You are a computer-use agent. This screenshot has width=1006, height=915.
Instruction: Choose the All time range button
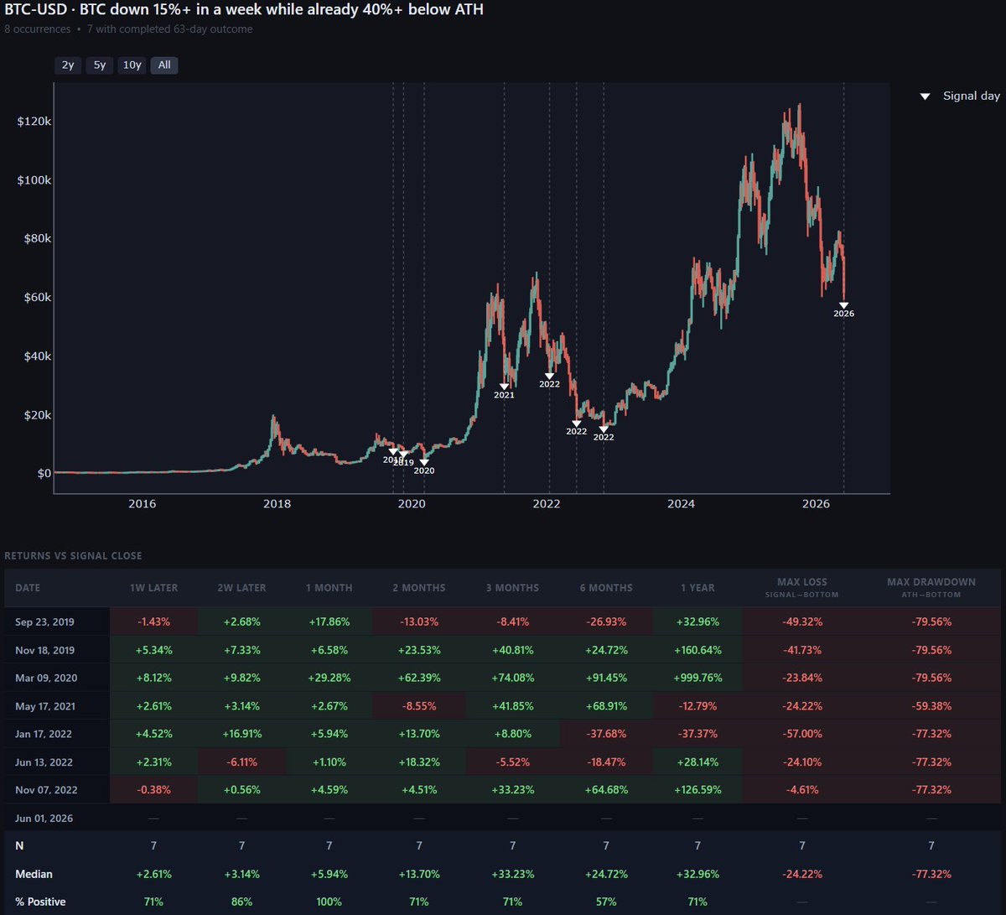[x=164, y=65]
